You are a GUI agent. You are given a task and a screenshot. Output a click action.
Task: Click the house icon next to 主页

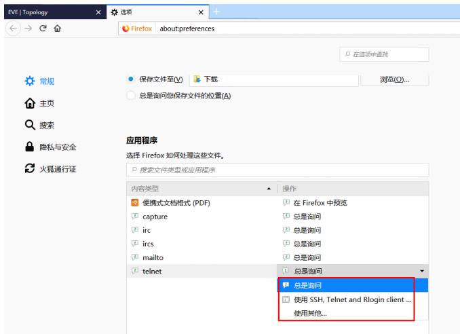click(x=30, y=103)
